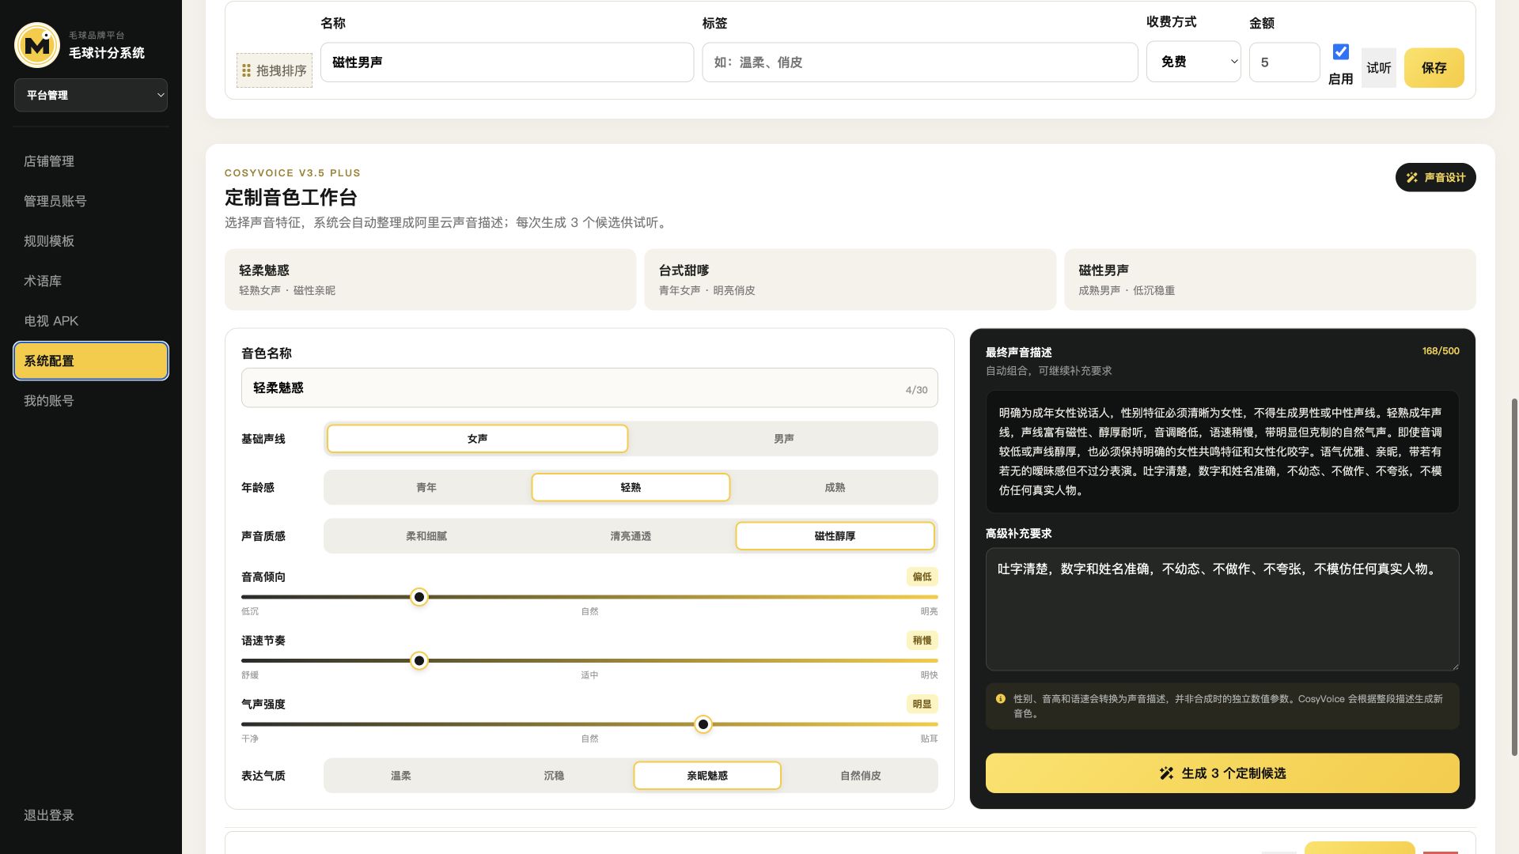
Task: Pick 自然俏皮 expression style
Action: (861, 776)
